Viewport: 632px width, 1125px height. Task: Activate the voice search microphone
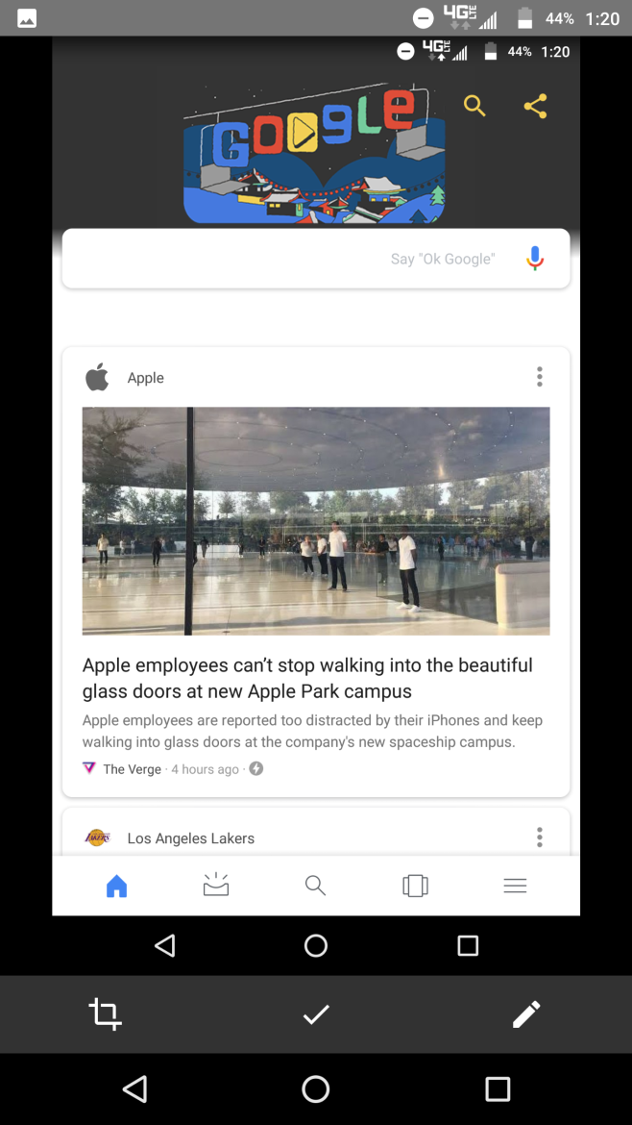[x=535, y=259]
